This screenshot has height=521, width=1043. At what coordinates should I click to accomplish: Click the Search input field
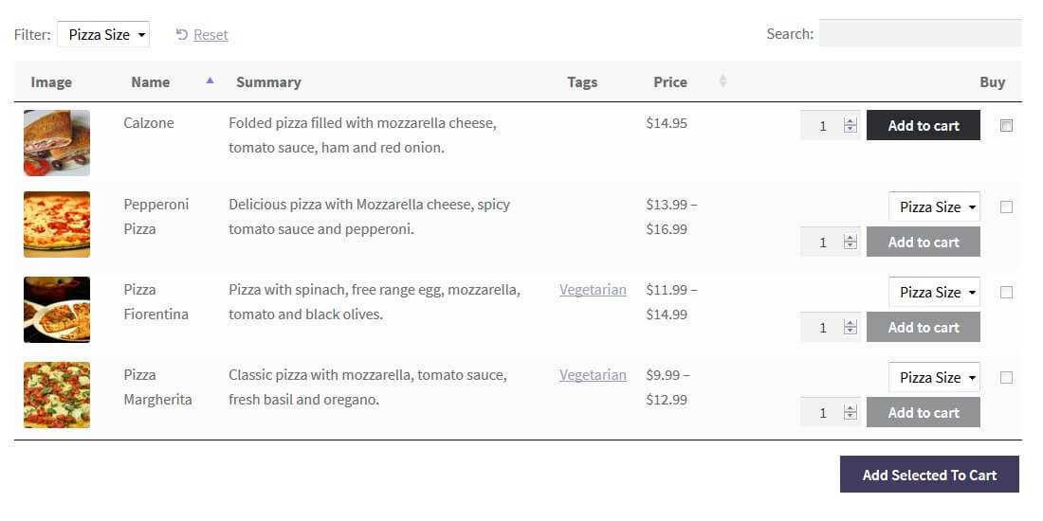pyautogui.click(x=920, y=34)
